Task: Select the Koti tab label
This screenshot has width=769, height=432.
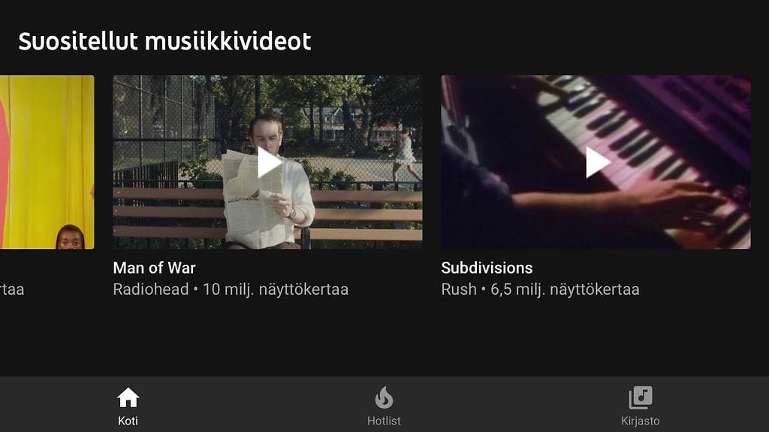Action: (128, 421)
